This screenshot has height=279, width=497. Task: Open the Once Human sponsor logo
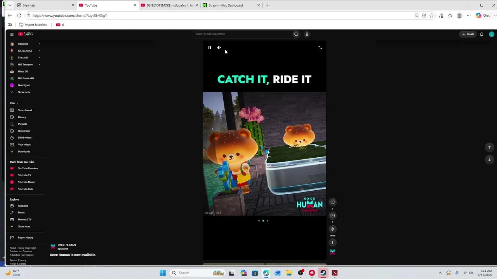click(53, 246)
